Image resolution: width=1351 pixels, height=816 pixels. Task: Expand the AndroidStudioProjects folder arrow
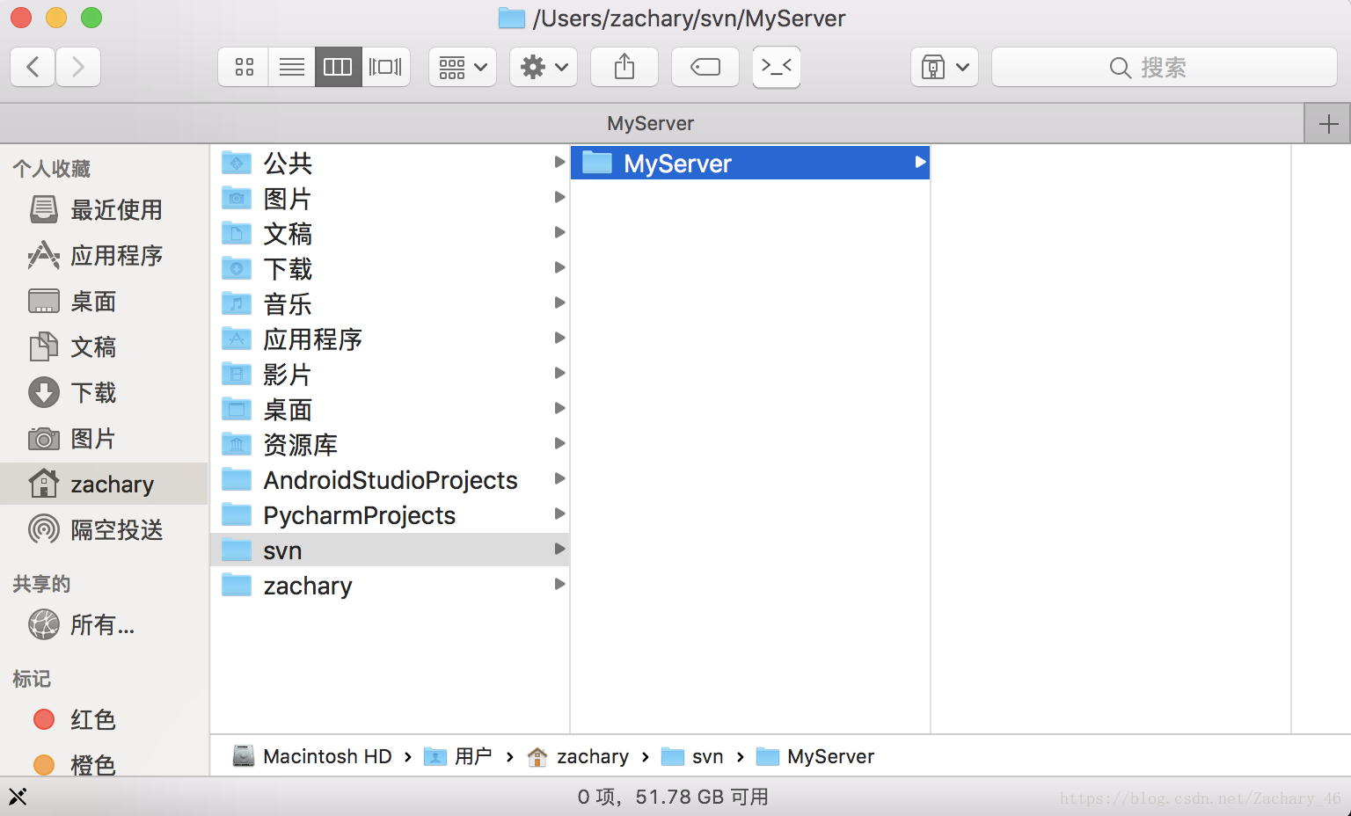click(x=559, y=478)
